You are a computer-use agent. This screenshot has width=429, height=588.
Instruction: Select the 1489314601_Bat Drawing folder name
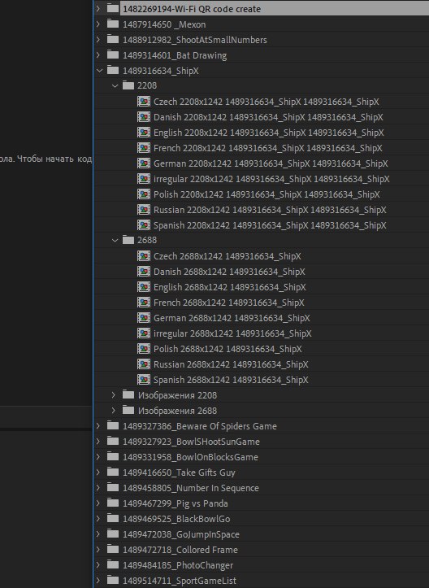[x=175, y=55]
